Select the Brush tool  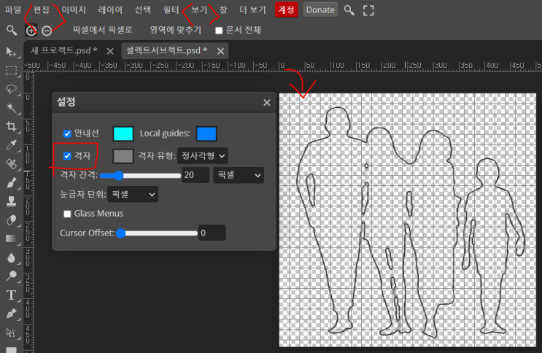click(11, 182)
